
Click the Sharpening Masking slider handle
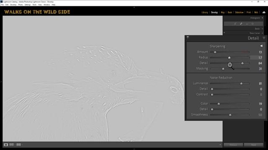click(223, 69)
